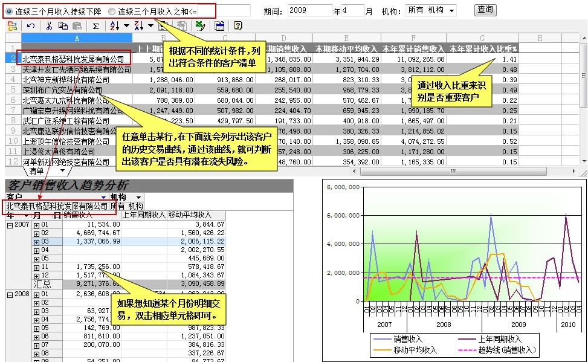Viewport: 588px width, 362px height.
Task: Collapse the 2007 year group
Action: [10, 225]
